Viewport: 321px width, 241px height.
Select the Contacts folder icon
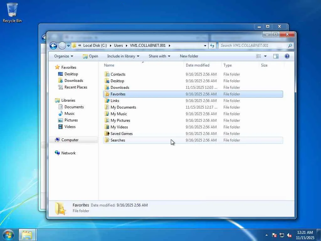click(x=107, y=74)
